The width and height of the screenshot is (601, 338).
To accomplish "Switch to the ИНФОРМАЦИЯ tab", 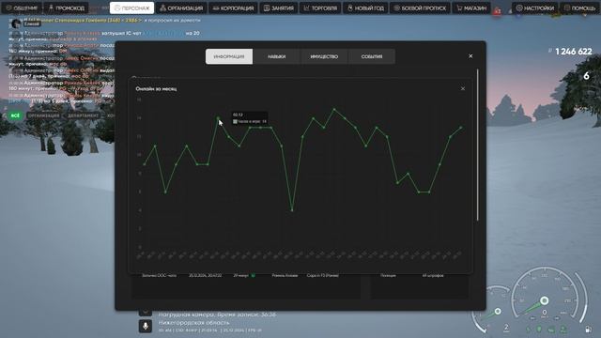I will pyautogui.click(x=229, y=56).
